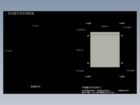Select the 114mm width dimension
The image size is (140, 105).
[35, 26]
